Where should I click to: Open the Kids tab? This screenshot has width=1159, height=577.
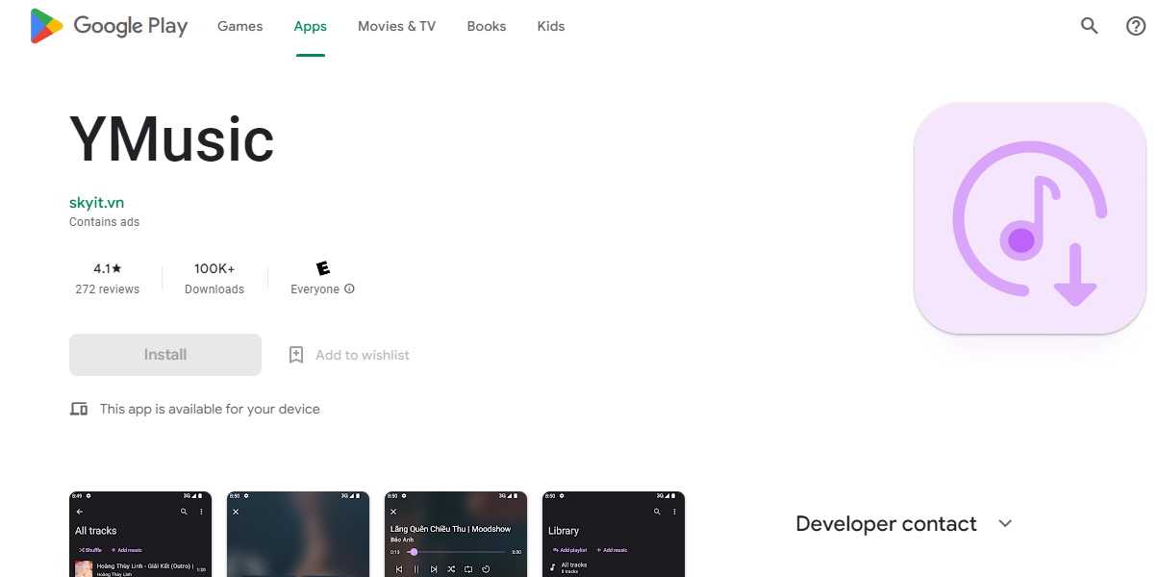pyautogui.click(x=550, y=26)
